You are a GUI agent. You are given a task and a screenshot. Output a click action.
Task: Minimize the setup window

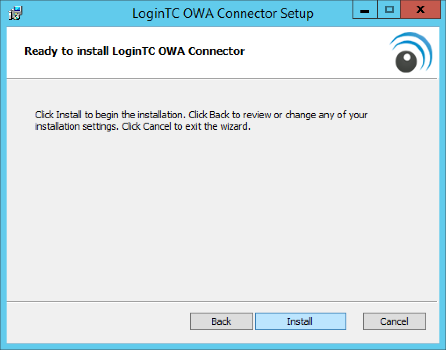click(364, 10)
